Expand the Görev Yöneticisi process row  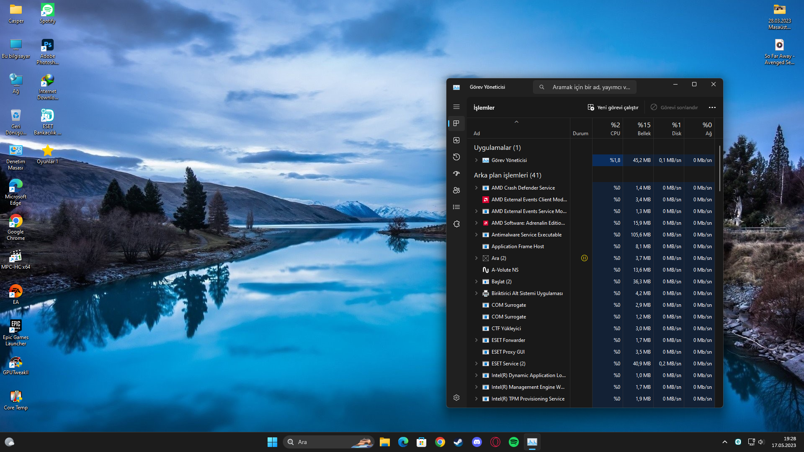pyautogui.click(x=476, y=160)
